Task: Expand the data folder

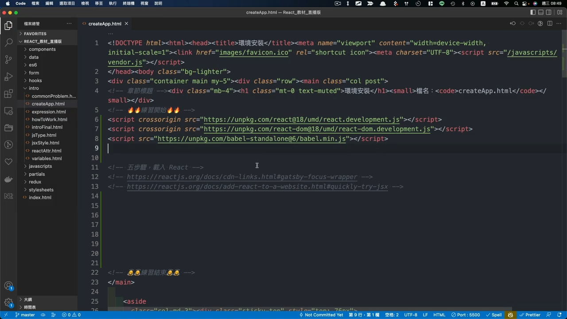Action: click(47, 57)
